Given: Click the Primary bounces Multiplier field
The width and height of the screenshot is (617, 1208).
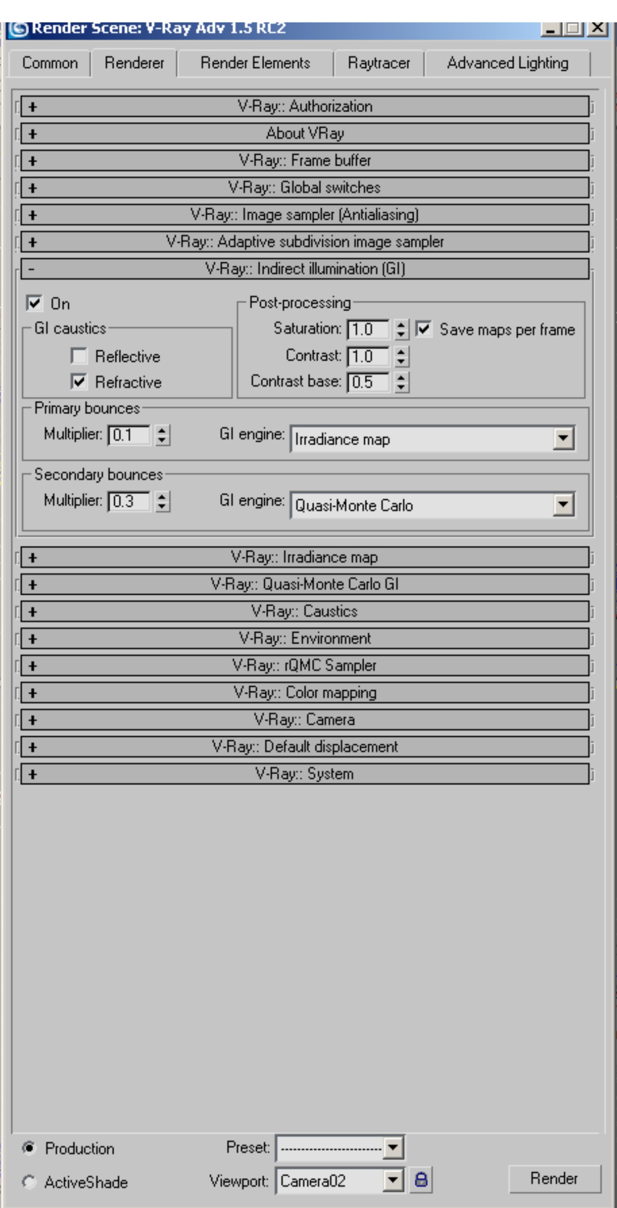Looking at the screenshot, I should point(129,435).
